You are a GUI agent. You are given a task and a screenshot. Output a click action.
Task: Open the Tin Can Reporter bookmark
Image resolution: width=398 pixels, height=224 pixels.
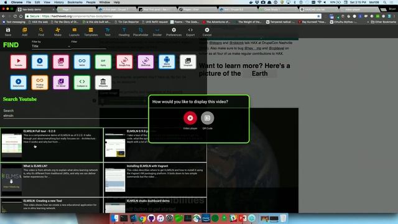[126, 22]
